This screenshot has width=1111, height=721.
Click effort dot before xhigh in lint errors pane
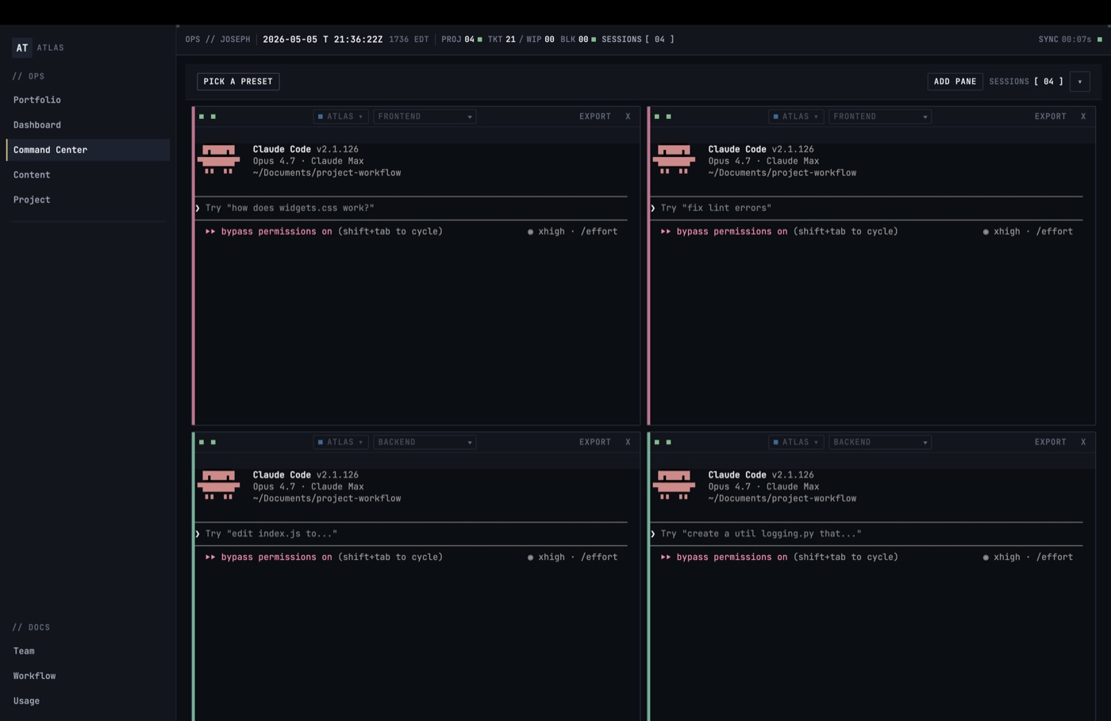986,232
